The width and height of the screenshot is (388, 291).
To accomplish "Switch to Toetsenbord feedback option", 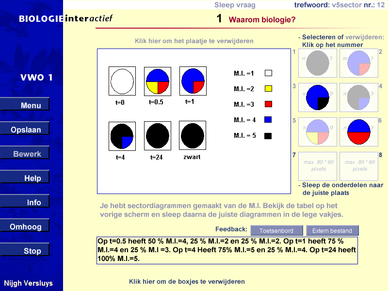I will [x=276, y=230].
